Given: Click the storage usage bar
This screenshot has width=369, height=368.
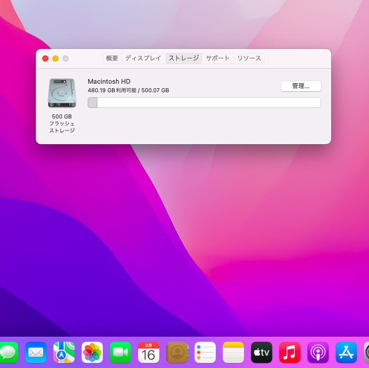Looking at the screenshot, I should tap(204, 103).
